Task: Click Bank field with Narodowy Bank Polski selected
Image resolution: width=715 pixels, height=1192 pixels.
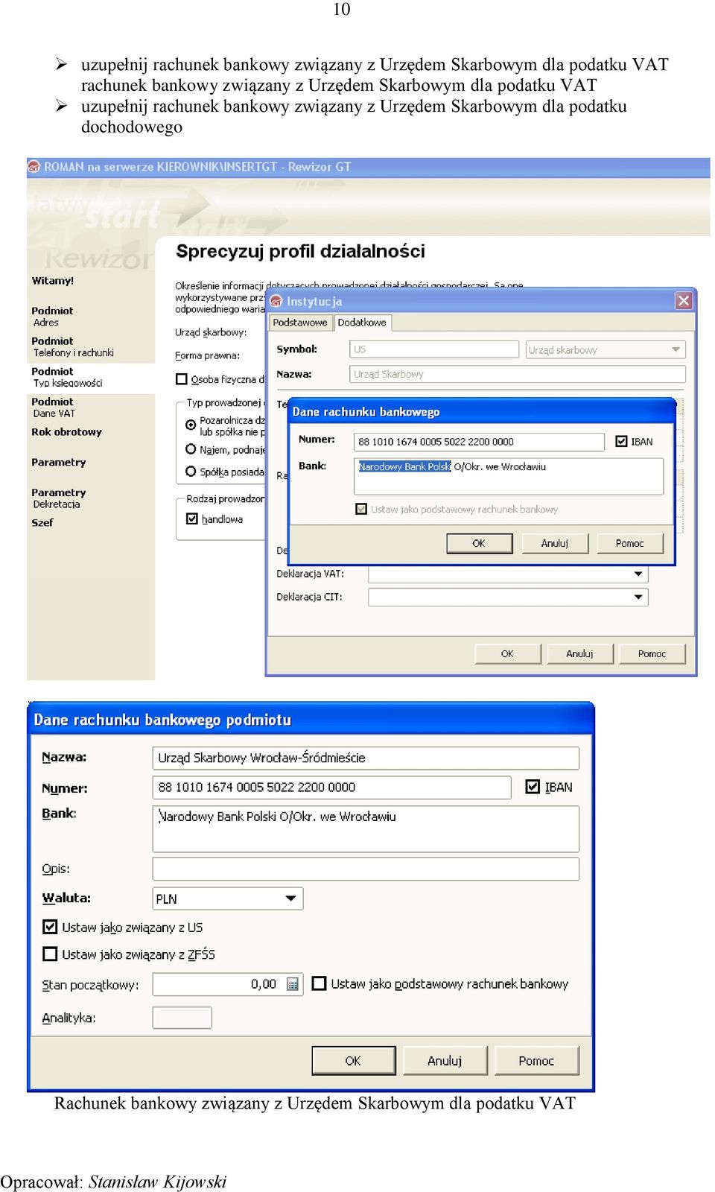Action: 509,476
